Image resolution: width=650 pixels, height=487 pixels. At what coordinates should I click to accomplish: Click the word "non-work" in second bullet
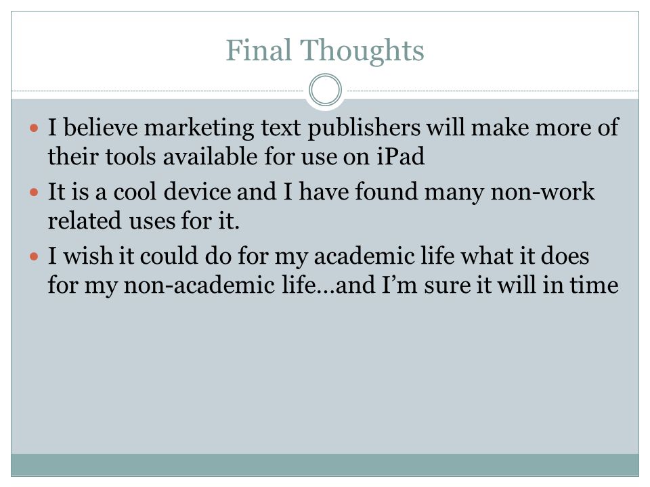pos(542,191)
